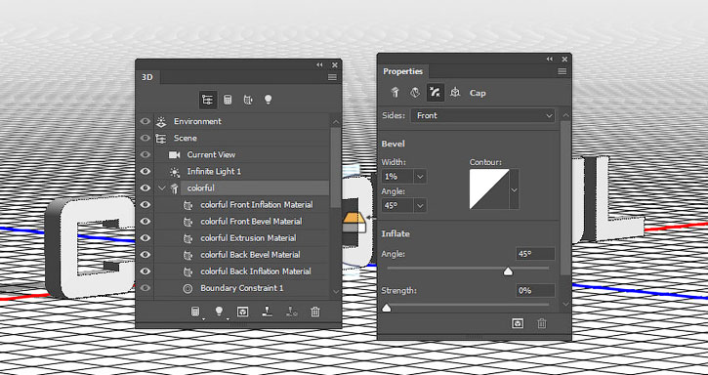Hide colorful Back Inflation Material
Viewport: 708px width, 375px height.
coord(145,271)
